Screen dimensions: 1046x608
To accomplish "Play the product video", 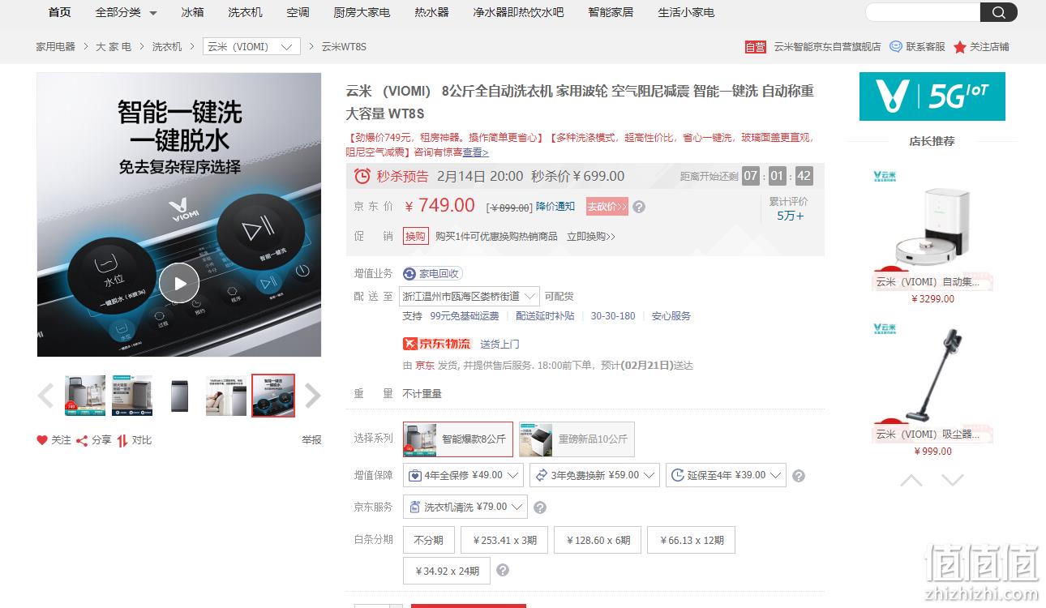I will (x=179, y=283).
